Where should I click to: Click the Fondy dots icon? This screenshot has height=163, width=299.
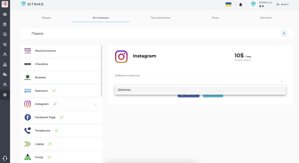28,157
